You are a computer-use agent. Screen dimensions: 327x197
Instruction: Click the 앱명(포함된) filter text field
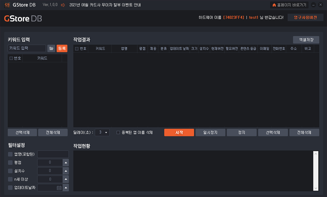pos(53,154)
